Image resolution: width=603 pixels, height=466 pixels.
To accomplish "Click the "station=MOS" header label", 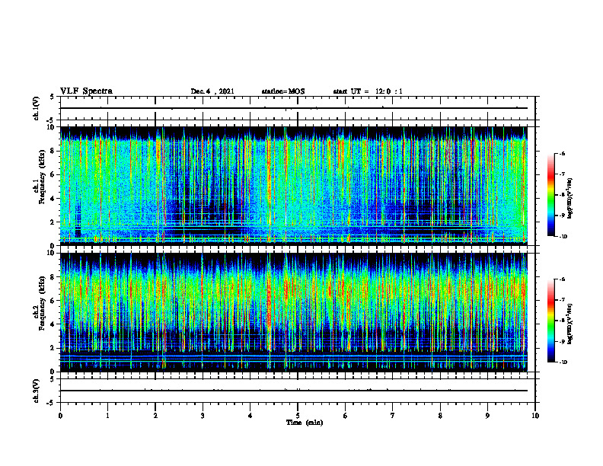I will [283, 91].
